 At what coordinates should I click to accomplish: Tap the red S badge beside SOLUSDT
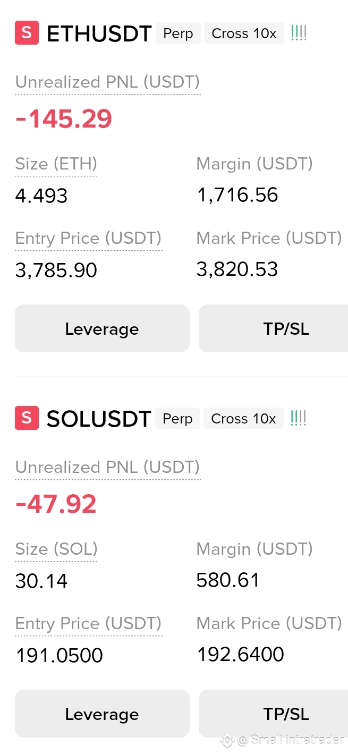click(x=27, y=418)
